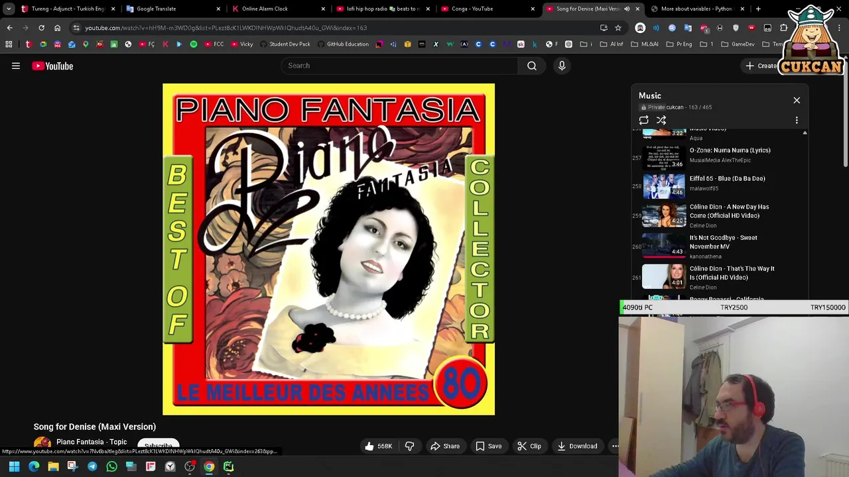Viewport: 849px width, 477px height.
Task: Dislike the video with thumbs down
Action: 410,446
